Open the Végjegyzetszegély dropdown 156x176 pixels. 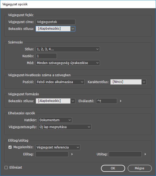65,127
